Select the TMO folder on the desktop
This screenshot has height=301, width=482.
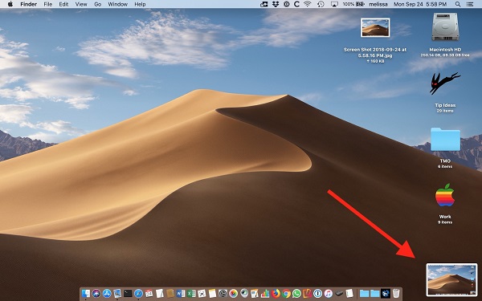pyautogui.click(x=445, y=139)
